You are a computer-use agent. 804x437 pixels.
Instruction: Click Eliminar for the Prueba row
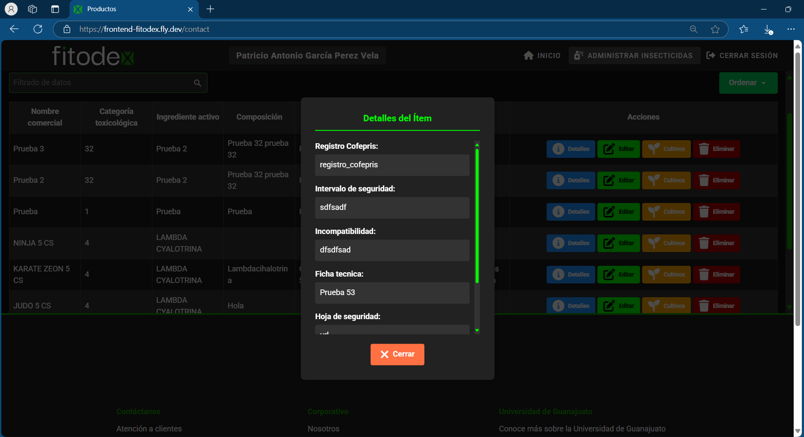coord(717,212)
